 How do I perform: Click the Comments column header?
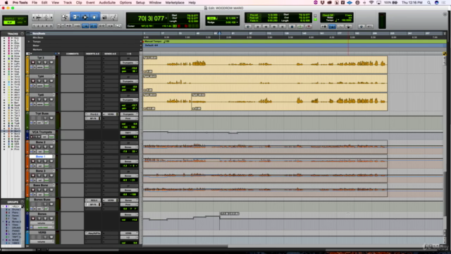tap(72, 54)
